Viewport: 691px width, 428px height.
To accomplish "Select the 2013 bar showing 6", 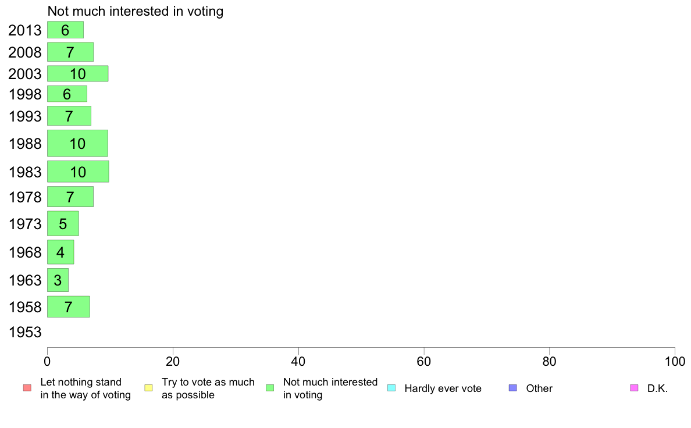I will (65, 30).
